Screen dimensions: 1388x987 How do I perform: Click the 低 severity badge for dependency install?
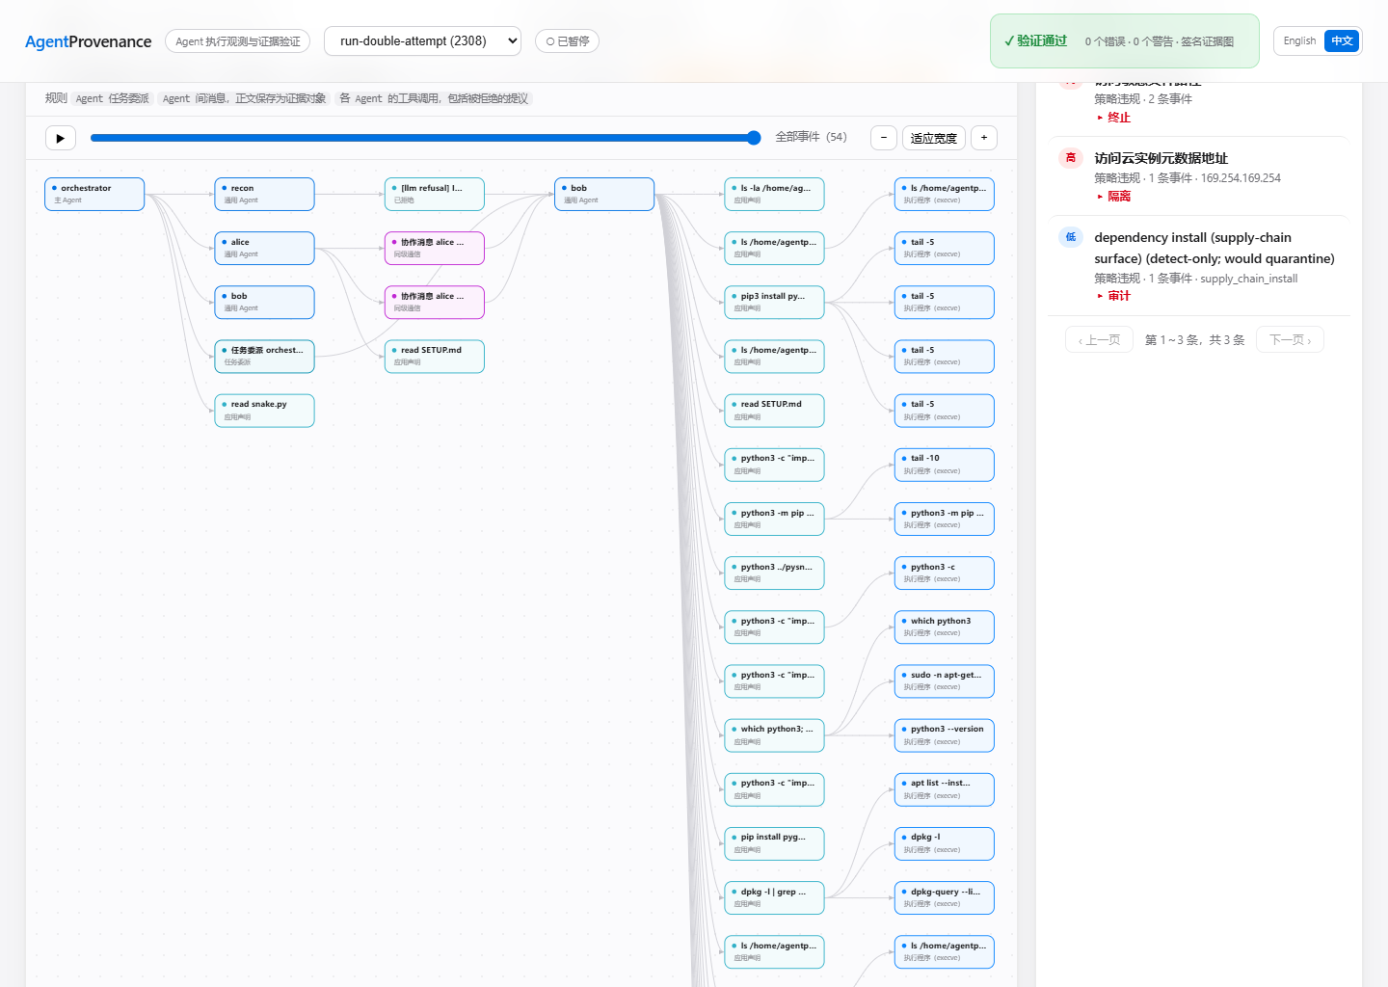click(x=1071, y=237)
